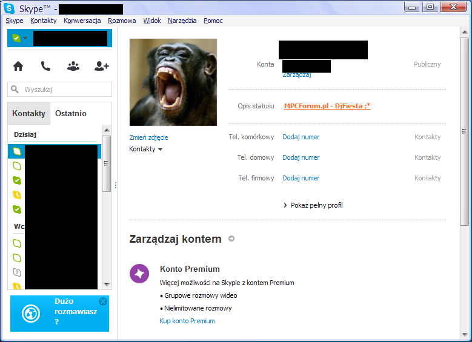Image resolution: width=472 pixels, height=342 pixels.
Task: Click the arrow icon beside Zarządzaj kontem
Action: (231, 238)
